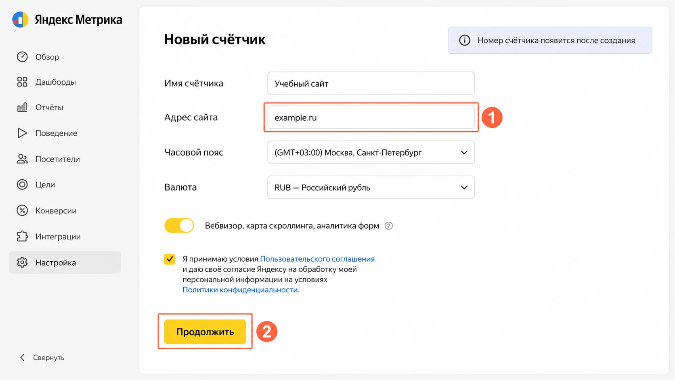This screenshot has width=675, height=380.
Task: Focus the Имя счётчика input field
Action: coord(371,83)
